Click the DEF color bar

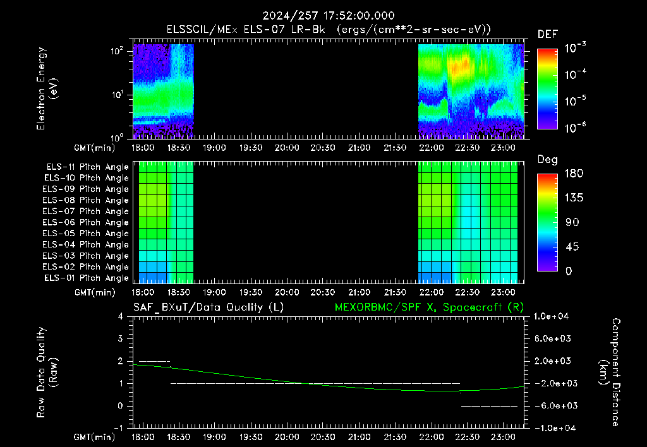[547, 89]
